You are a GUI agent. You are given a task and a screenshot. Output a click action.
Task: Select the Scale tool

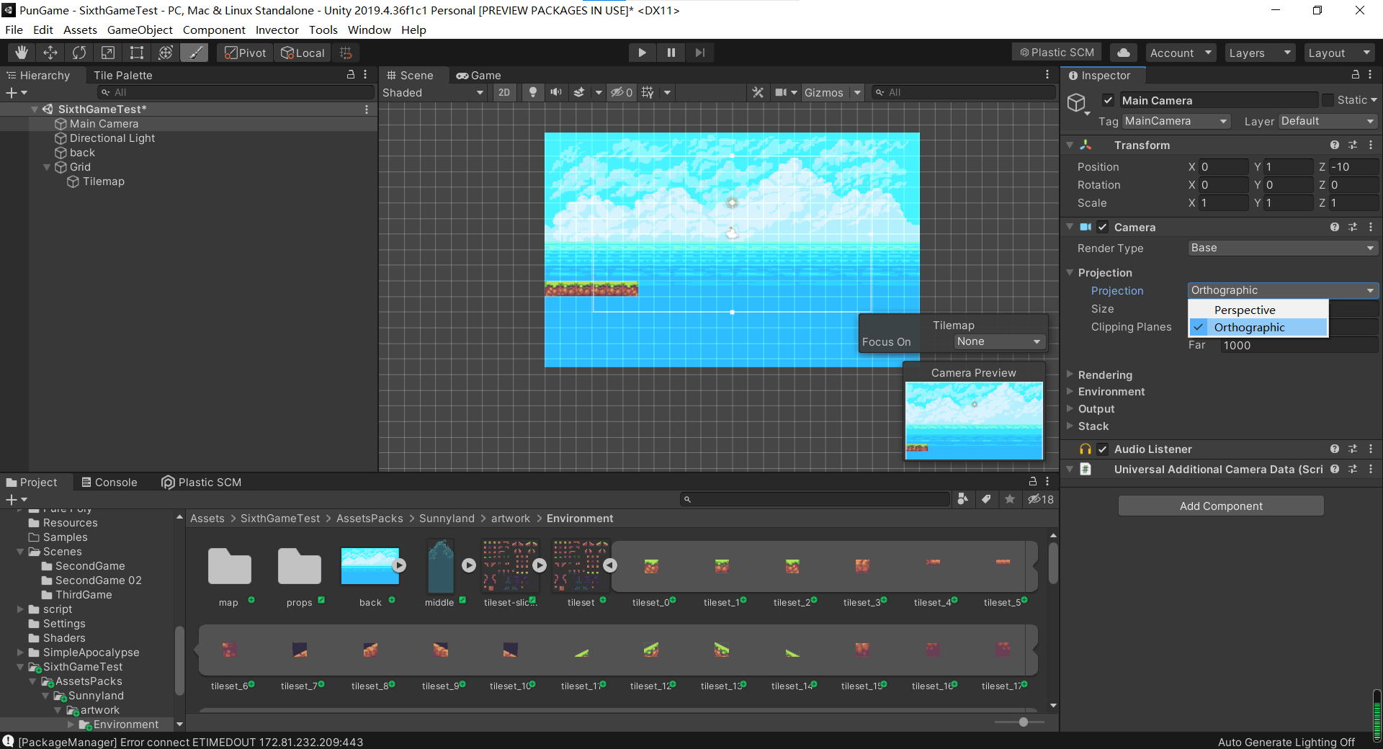[x=108, y=53]
